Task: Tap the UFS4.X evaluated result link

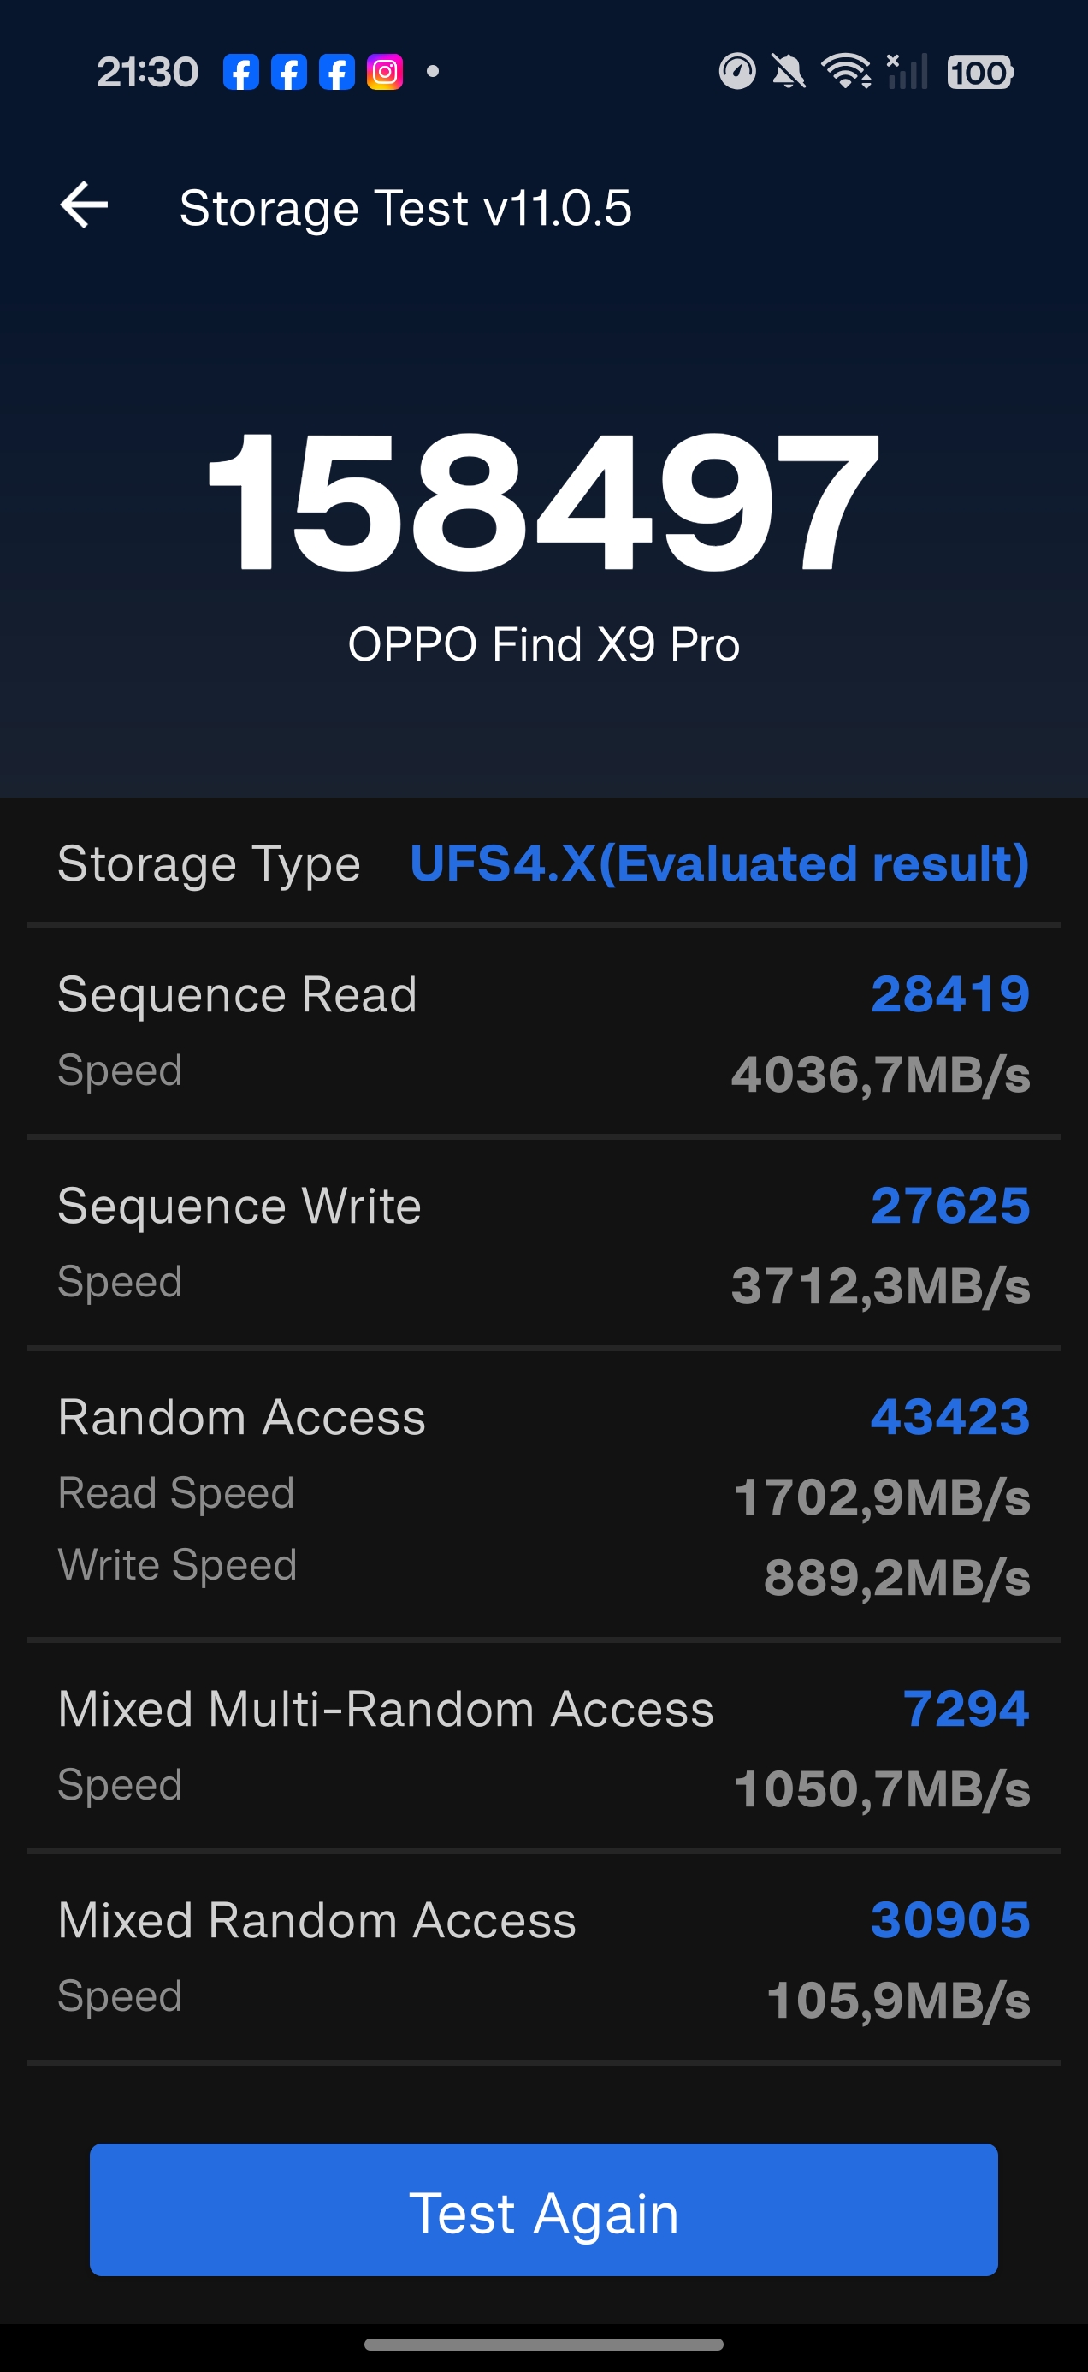Action: click(718, 863)
